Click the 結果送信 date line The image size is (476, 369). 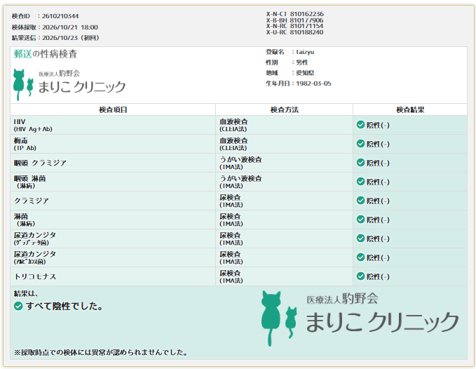pos(55,38)
